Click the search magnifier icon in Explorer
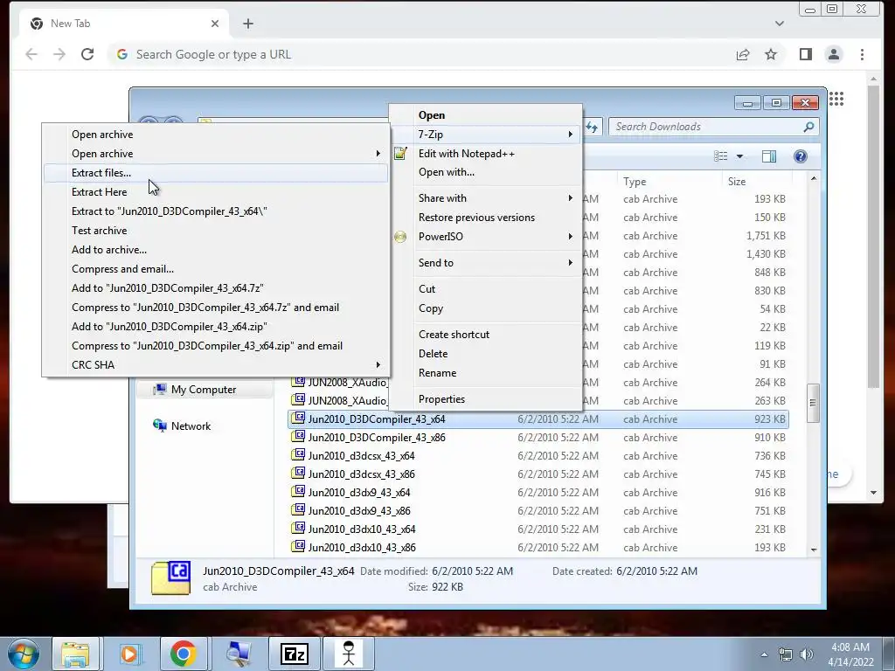 pos(808,127)
